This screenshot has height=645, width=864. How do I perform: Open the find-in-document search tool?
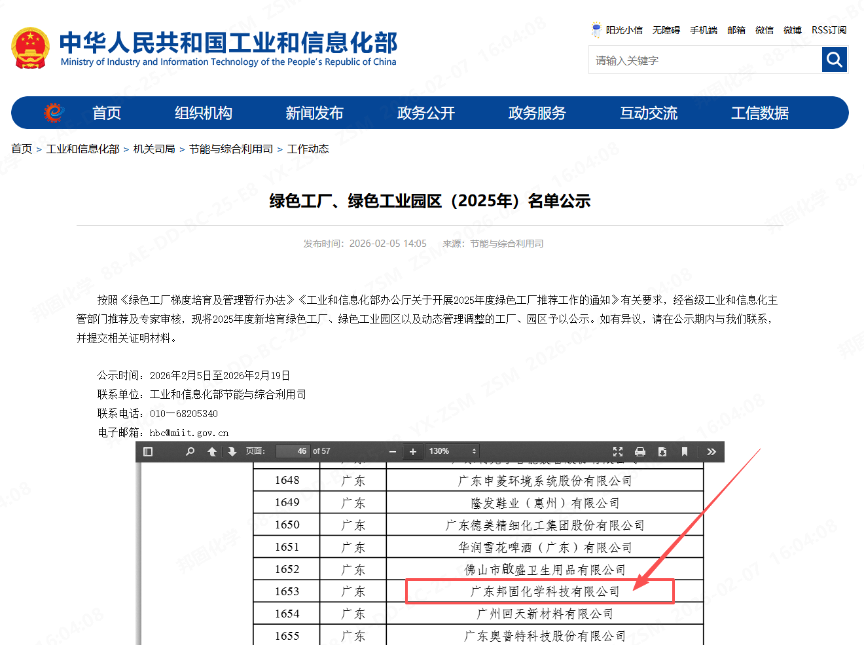click(x=190, y=452)
